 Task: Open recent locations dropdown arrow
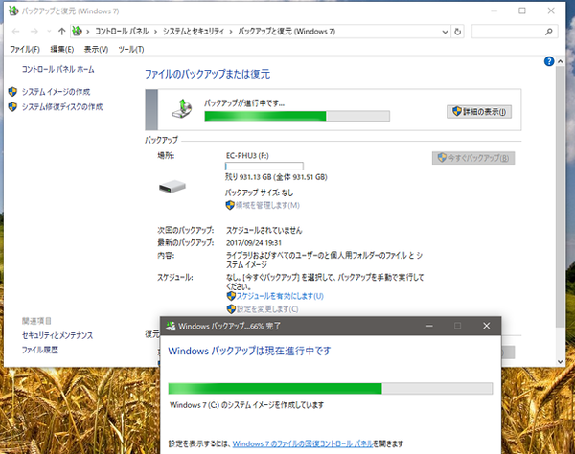49,32
